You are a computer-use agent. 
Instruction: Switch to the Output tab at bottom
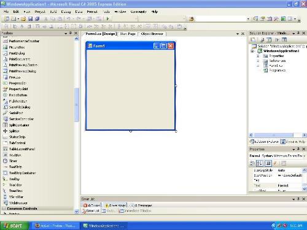click(109, 211)
